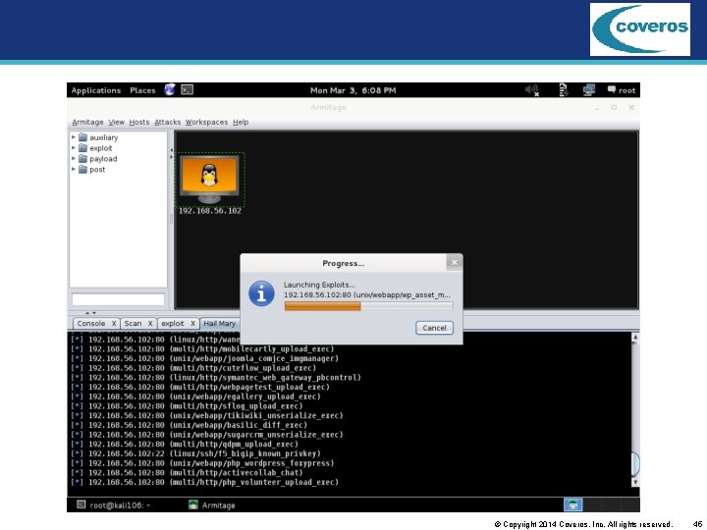Image resolution: width=707 pixels, height=530 pixels.
Task: Open the Armitage menu
Action: point(87,122)
